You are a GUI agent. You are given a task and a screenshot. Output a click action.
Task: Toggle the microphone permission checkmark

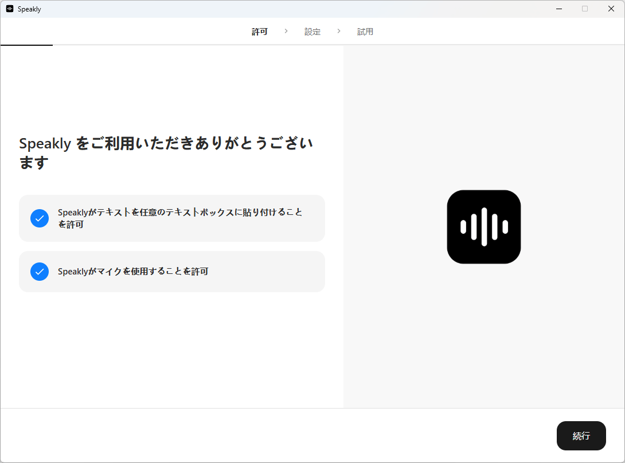pyautogui.click(x=40, y=272)
